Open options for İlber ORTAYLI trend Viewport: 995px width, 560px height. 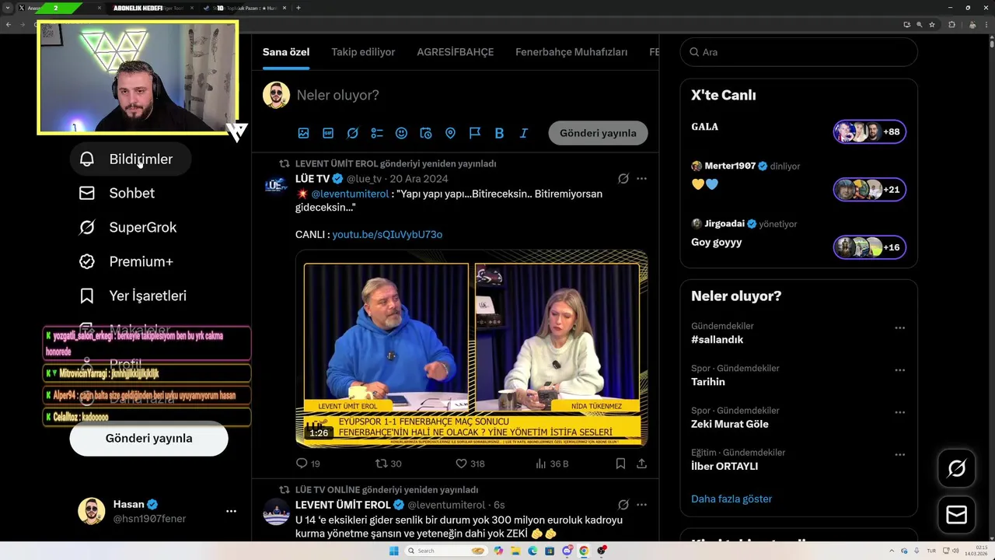click(899, 454)
